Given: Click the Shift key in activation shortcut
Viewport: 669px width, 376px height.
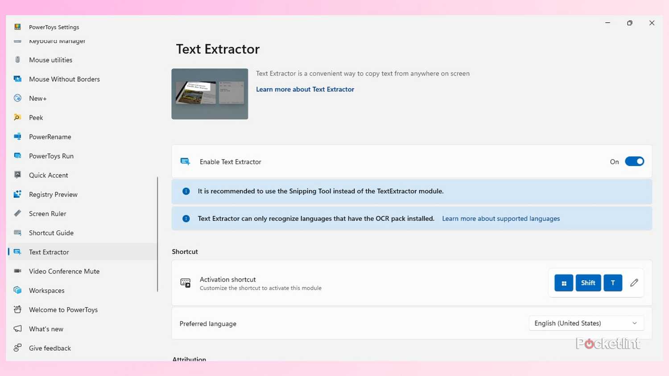Looking at the screenshot, I should point(588,283).
